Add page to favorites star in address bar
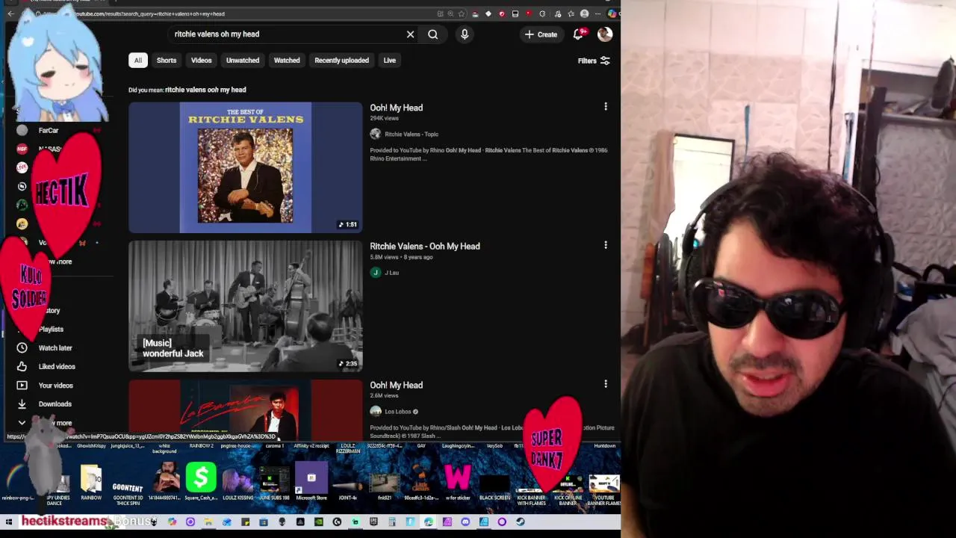Screen dimensions: 956x538 (x=461, y=13)
